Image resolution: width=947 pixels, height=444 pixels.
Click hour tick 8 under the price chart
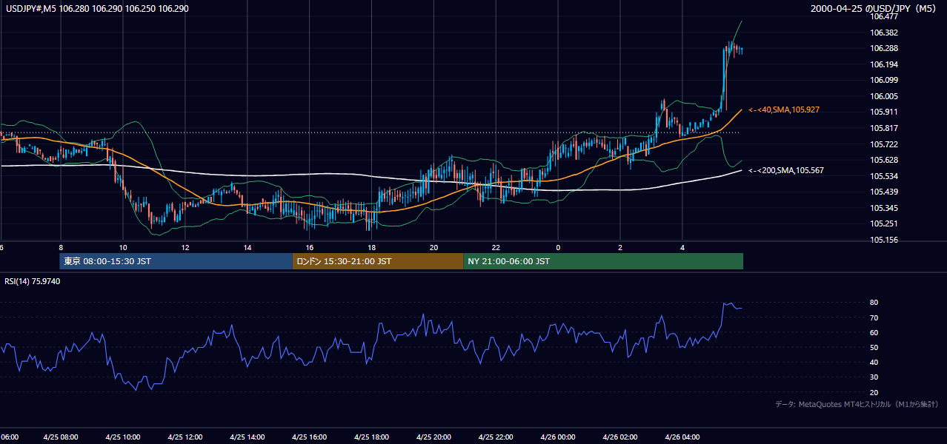(x=61, y=247)
